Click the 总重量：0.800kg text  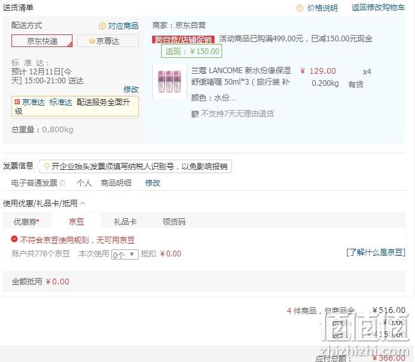43,130
